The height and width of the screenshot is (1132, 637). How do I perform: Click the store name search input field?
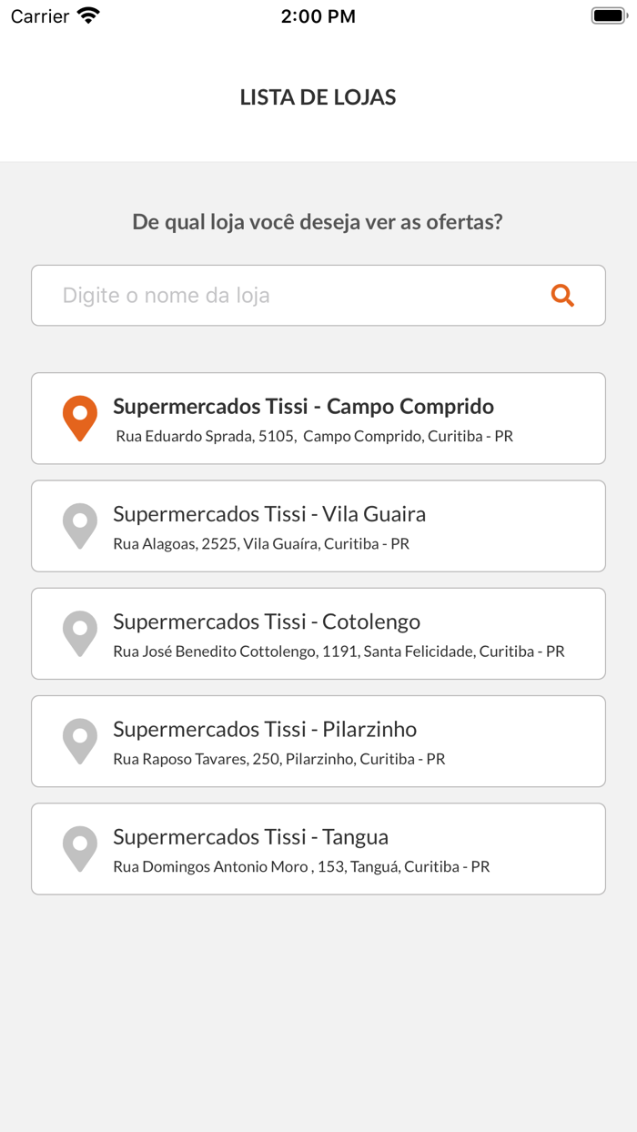point(273,295)
